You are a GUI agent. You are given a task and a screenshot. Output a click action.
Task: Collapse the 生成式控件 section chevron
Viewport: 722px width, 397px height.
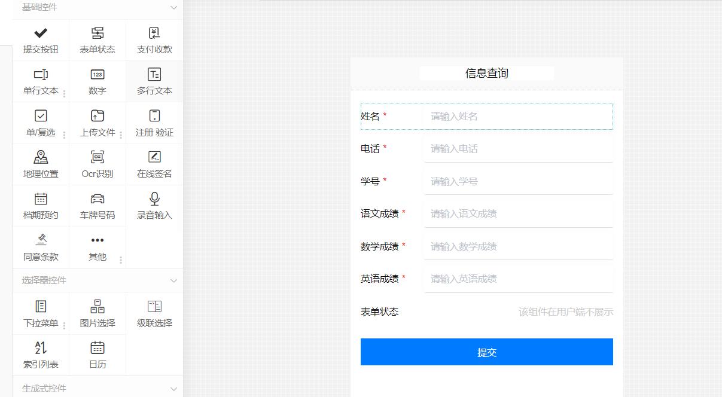(174, 389)
